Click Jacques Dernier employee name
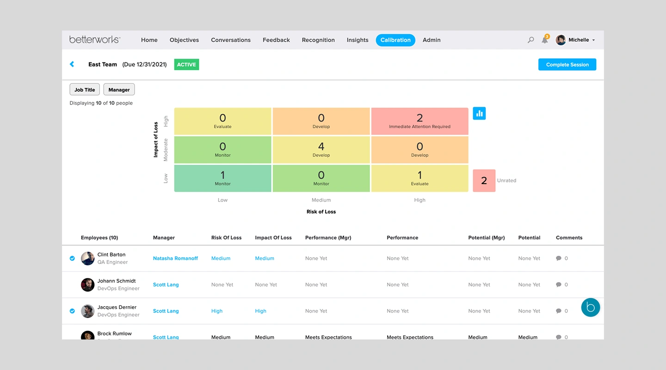This screenshot has height=370, width=666. click(x=117, y=308)
